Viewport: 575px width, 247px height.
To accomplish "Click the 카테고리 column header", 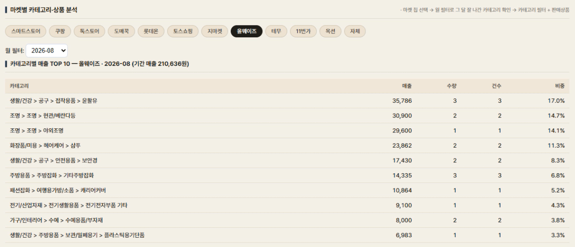I will (19, 86).
